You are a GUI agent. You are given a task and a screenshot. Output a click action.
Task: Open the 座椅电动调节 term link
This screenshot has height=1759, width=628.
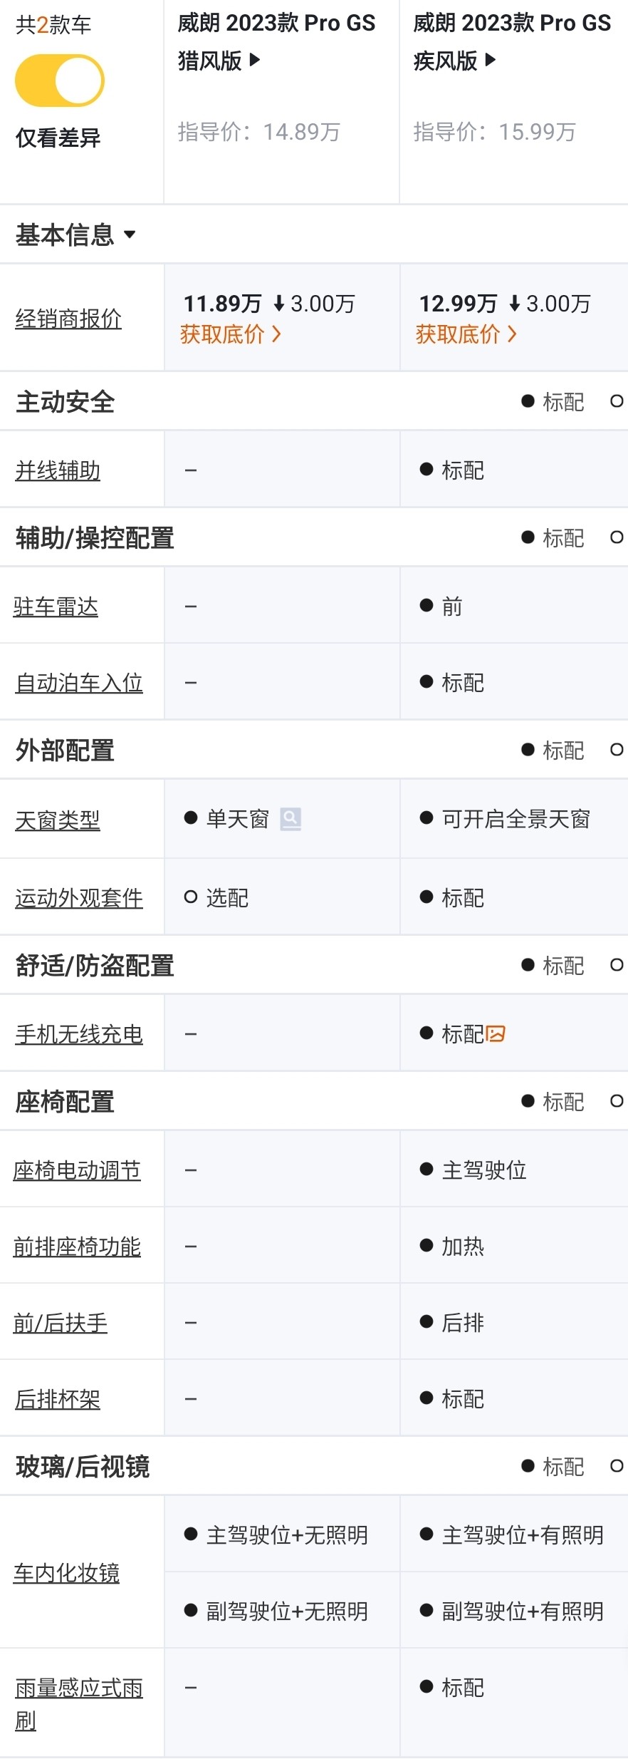pos(77,1170)
